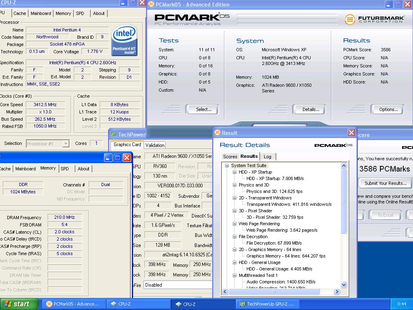This screenshot has width=413, height=310.
Task: Collapse the 3D - Pixel Shader node
Action: 234,211
